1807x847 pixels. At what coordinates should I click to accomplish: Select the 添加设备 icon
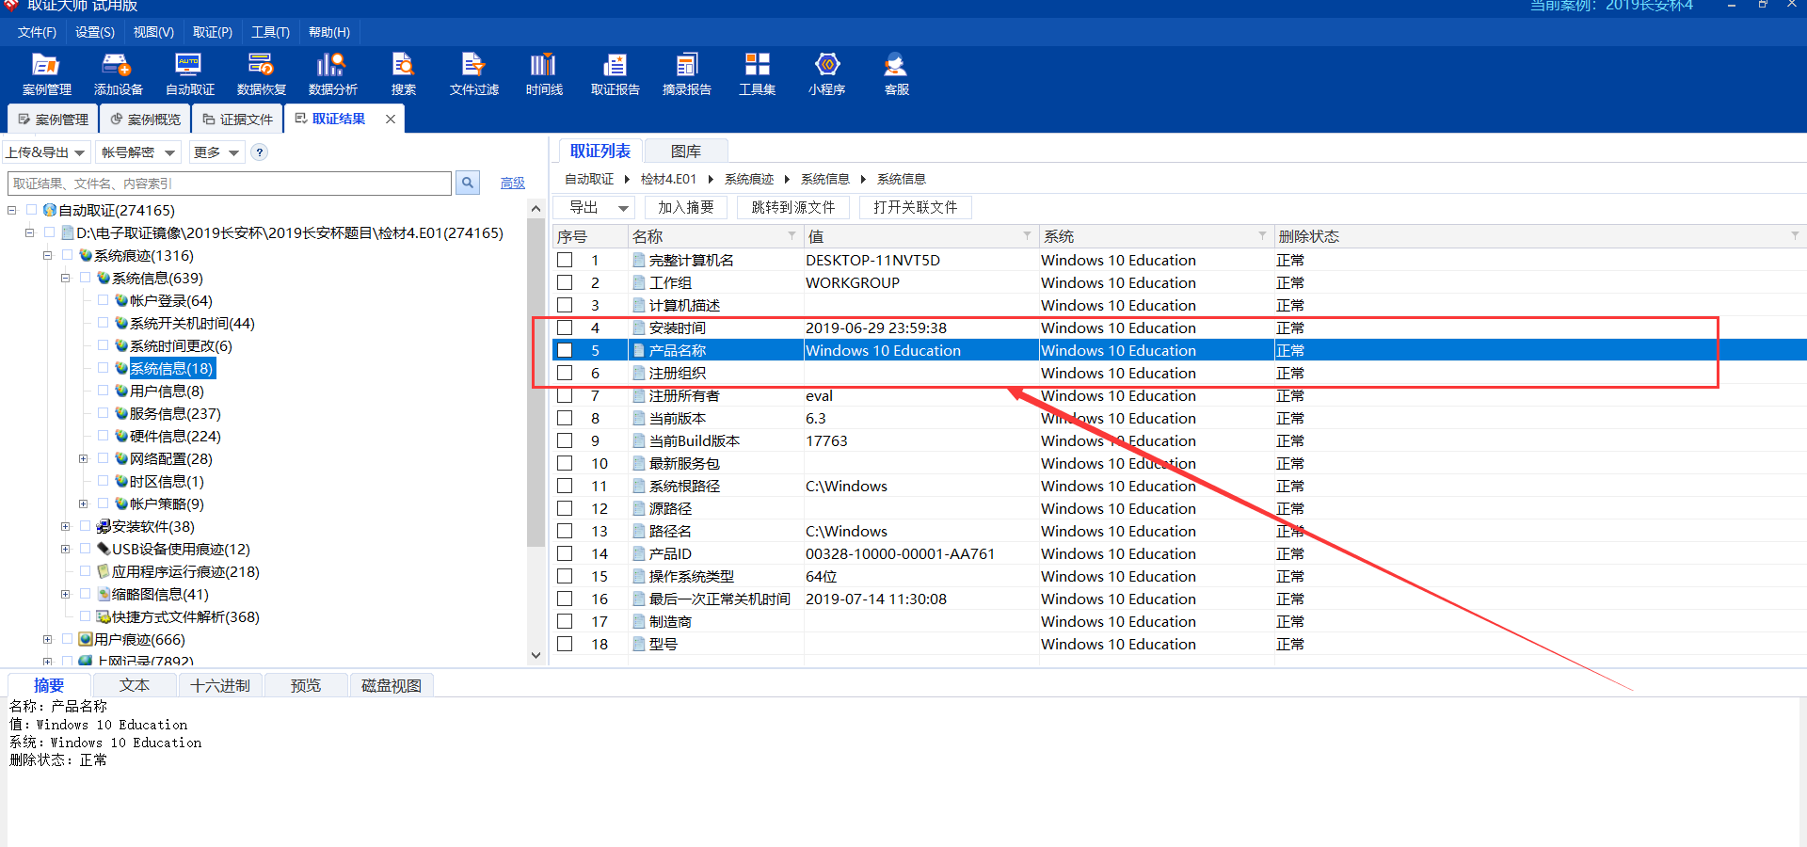coord(117,73)
